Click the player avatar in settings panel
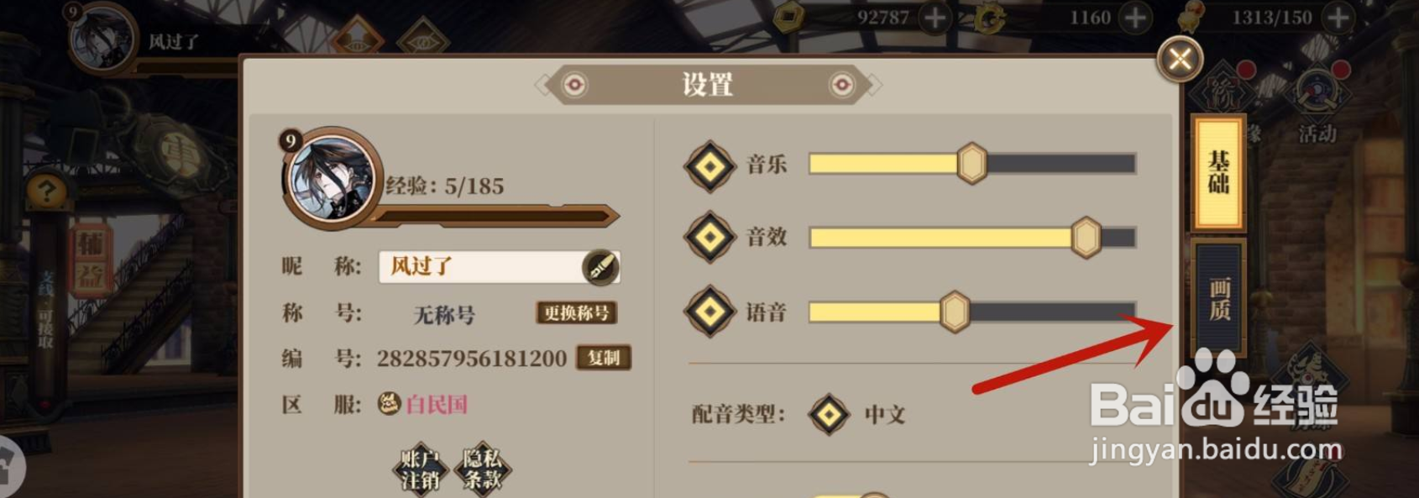1419x498 pixels. click(330, 178)
